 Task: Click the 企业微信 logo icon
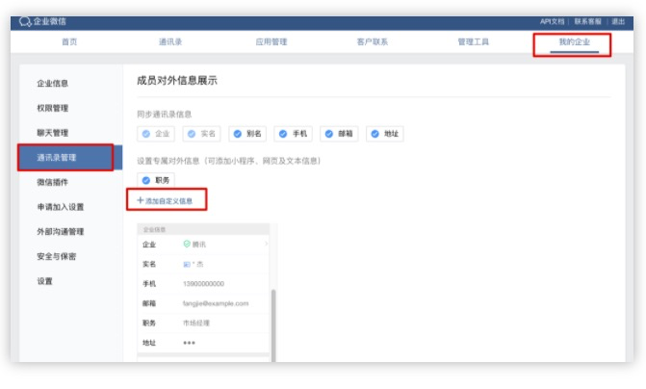[x=25, y=21]
